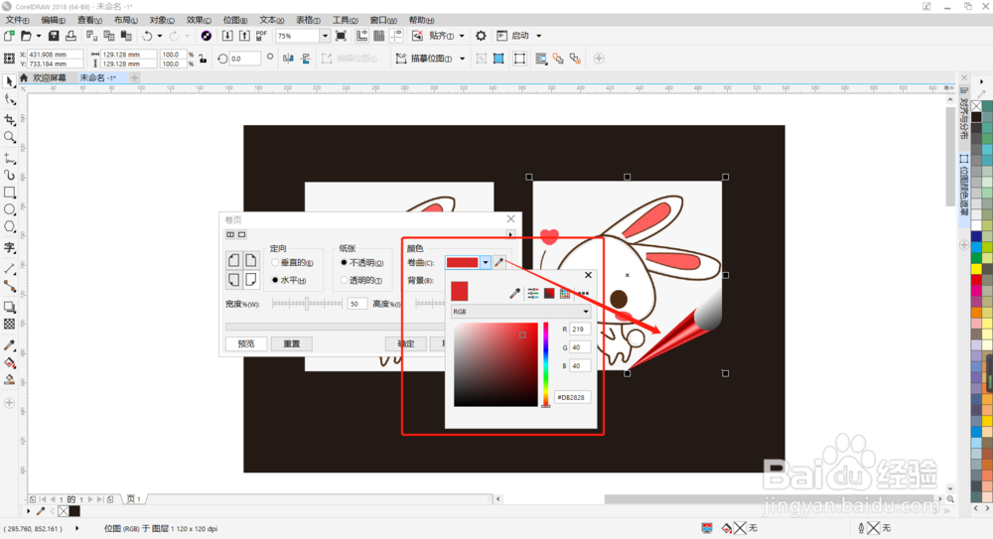Save the document with floppy icon
This screenshot has height=539, width=993.
(x=54, y=36)
